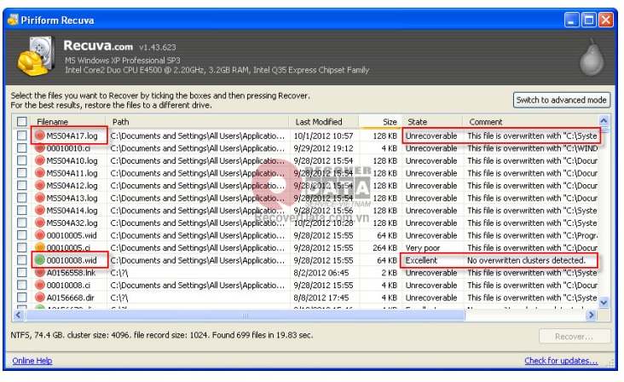This screenshot has width=624, height=382.
Task: Click red status dot of MSS04A13.log
Action: [x=39, y=198]
